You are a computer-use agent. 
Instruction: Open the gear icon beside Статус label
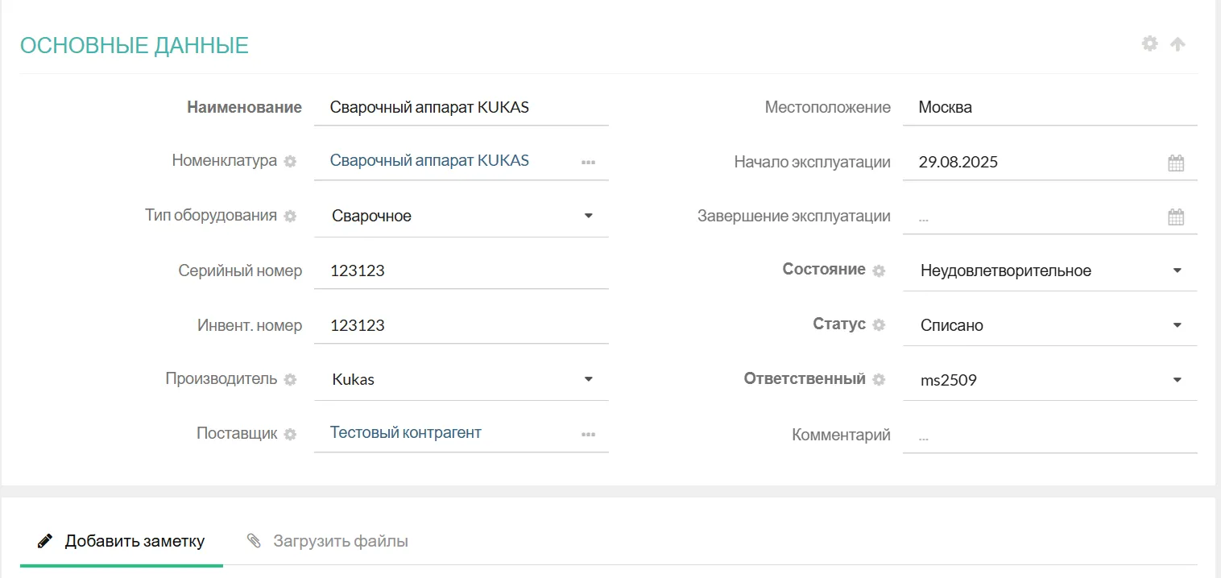pos(879,325)
